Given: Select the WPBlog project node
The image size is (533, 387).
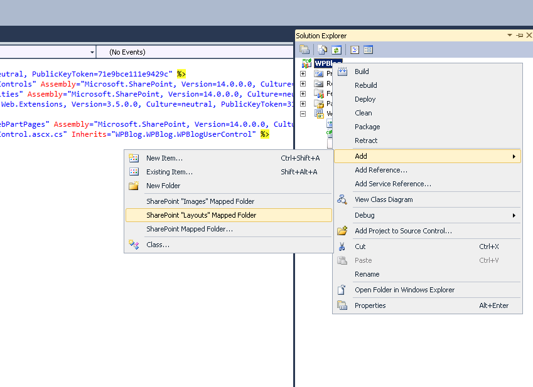Looking at the screenshot, I should [323, 63].
